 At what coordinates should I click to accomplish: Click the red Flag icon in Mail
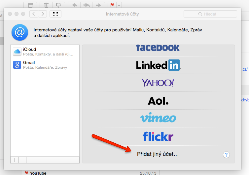click(112, 5)
